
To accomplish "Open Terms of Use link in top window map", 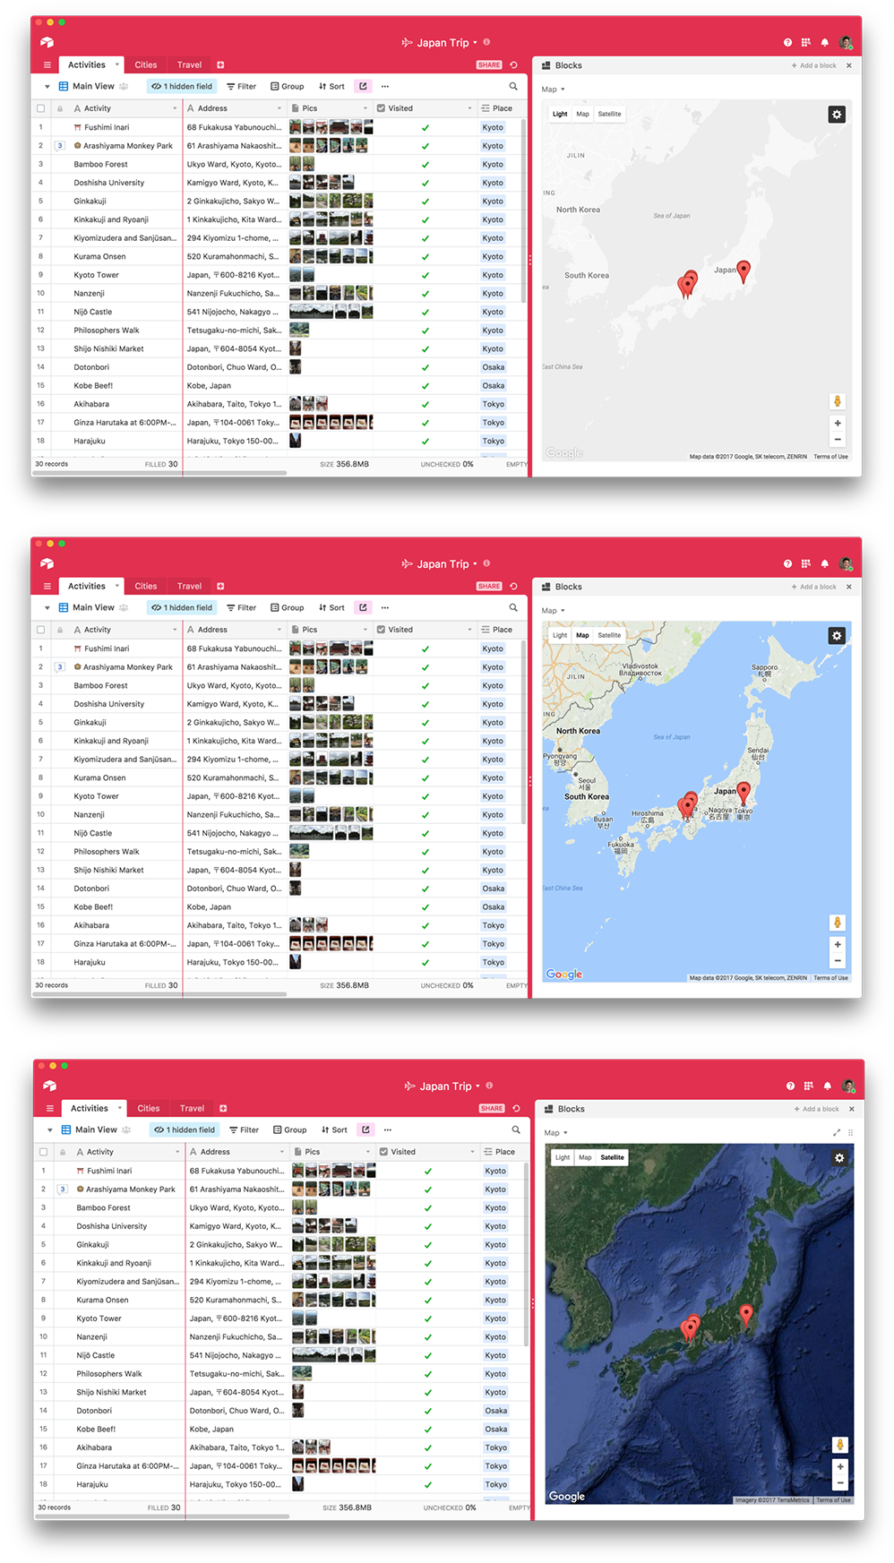I will [830, 457].
